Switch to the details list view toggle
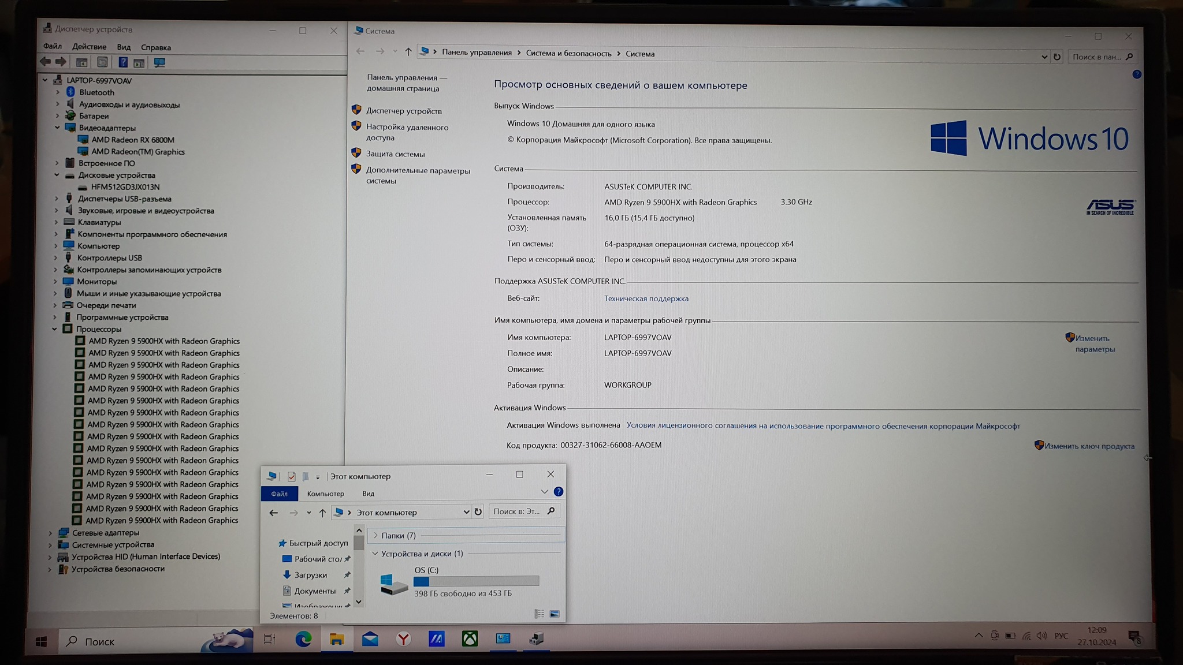The image size is (1183, 665). pyautogui.click(x=539, y=614)
